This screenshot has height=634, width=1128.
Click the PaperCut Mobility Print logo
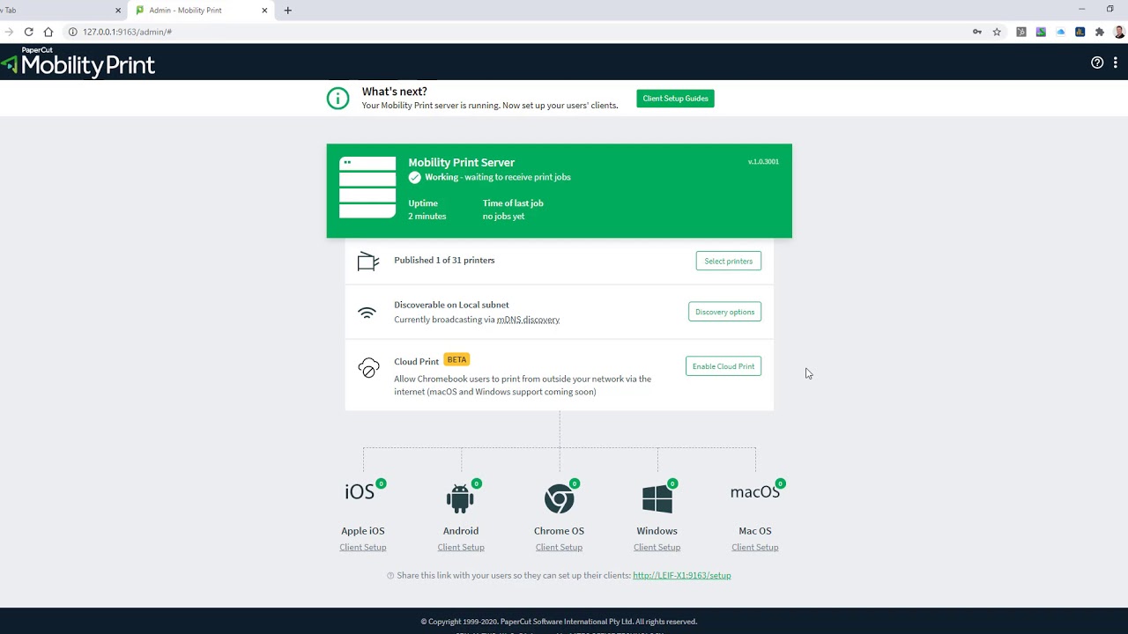tap(78, 62)
